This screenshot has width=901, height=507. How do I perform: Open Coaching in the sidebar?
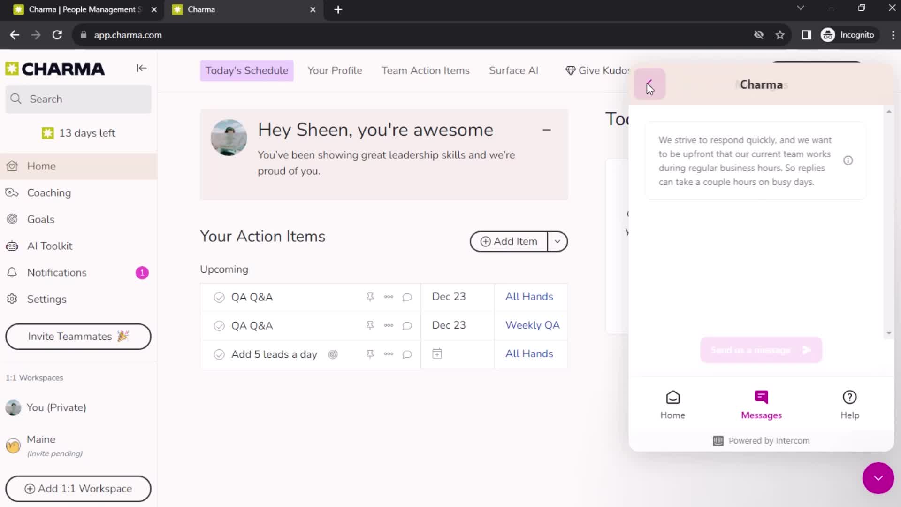[x=78, y=193]
